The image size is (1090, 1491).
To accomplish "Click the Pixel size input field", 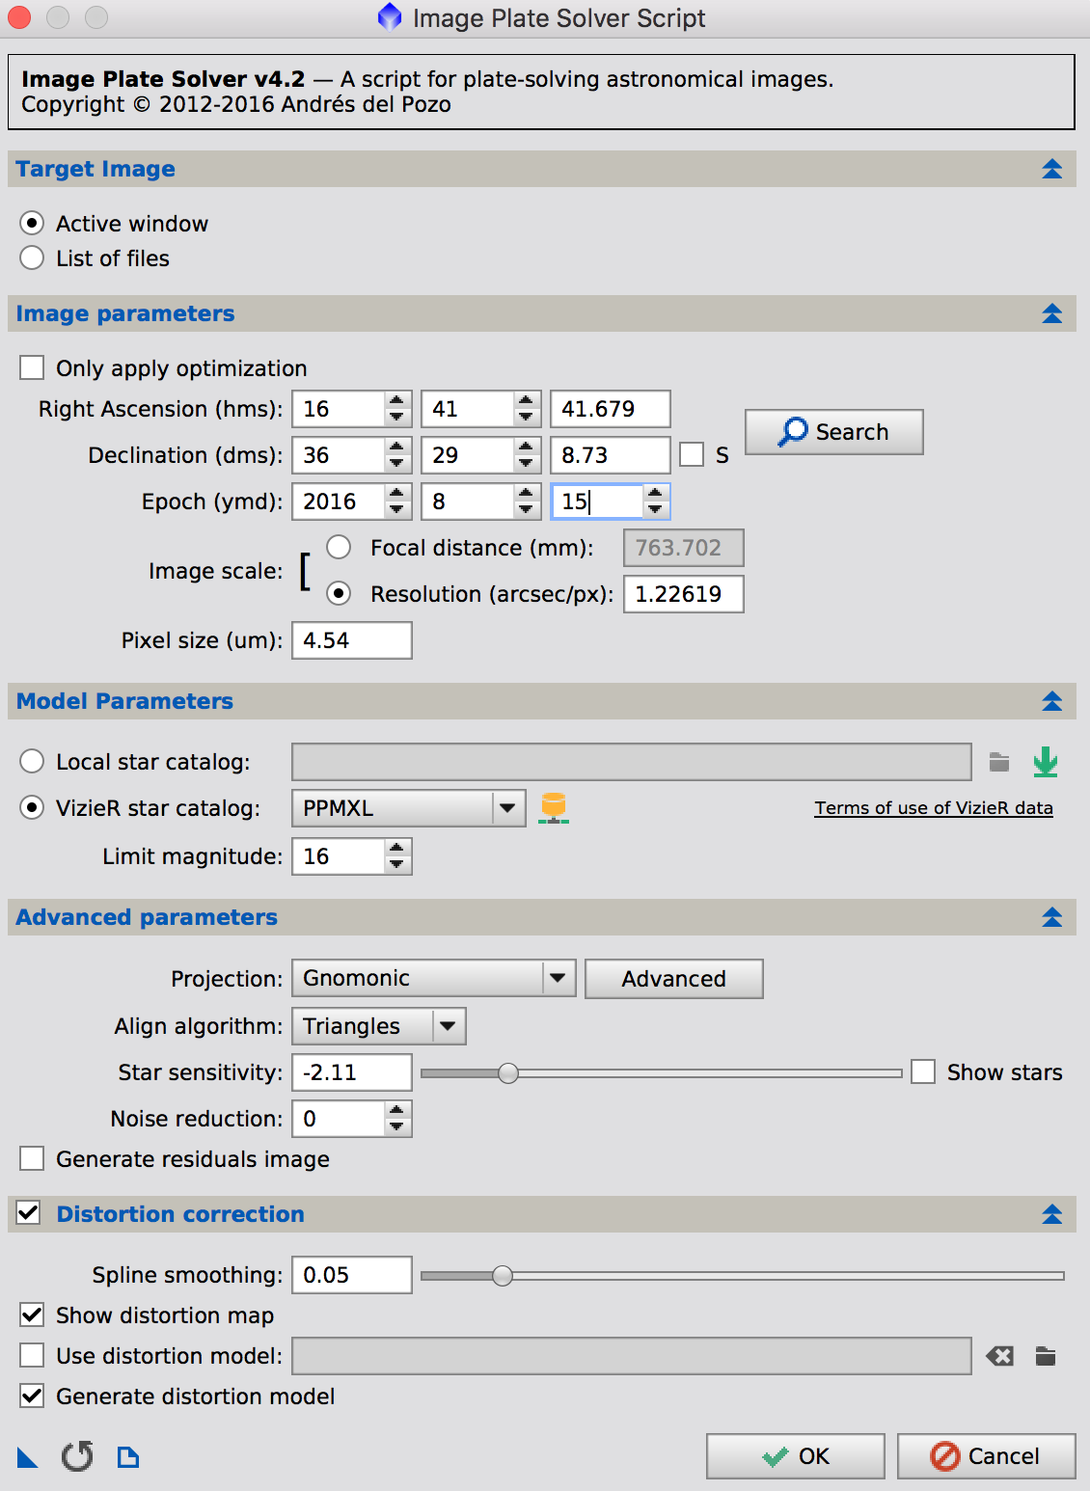I will [351, 640].
